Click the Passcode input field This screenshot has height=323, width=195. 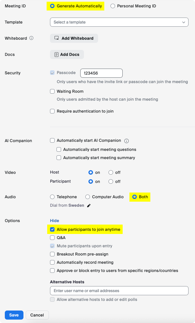tap(101, 73)
